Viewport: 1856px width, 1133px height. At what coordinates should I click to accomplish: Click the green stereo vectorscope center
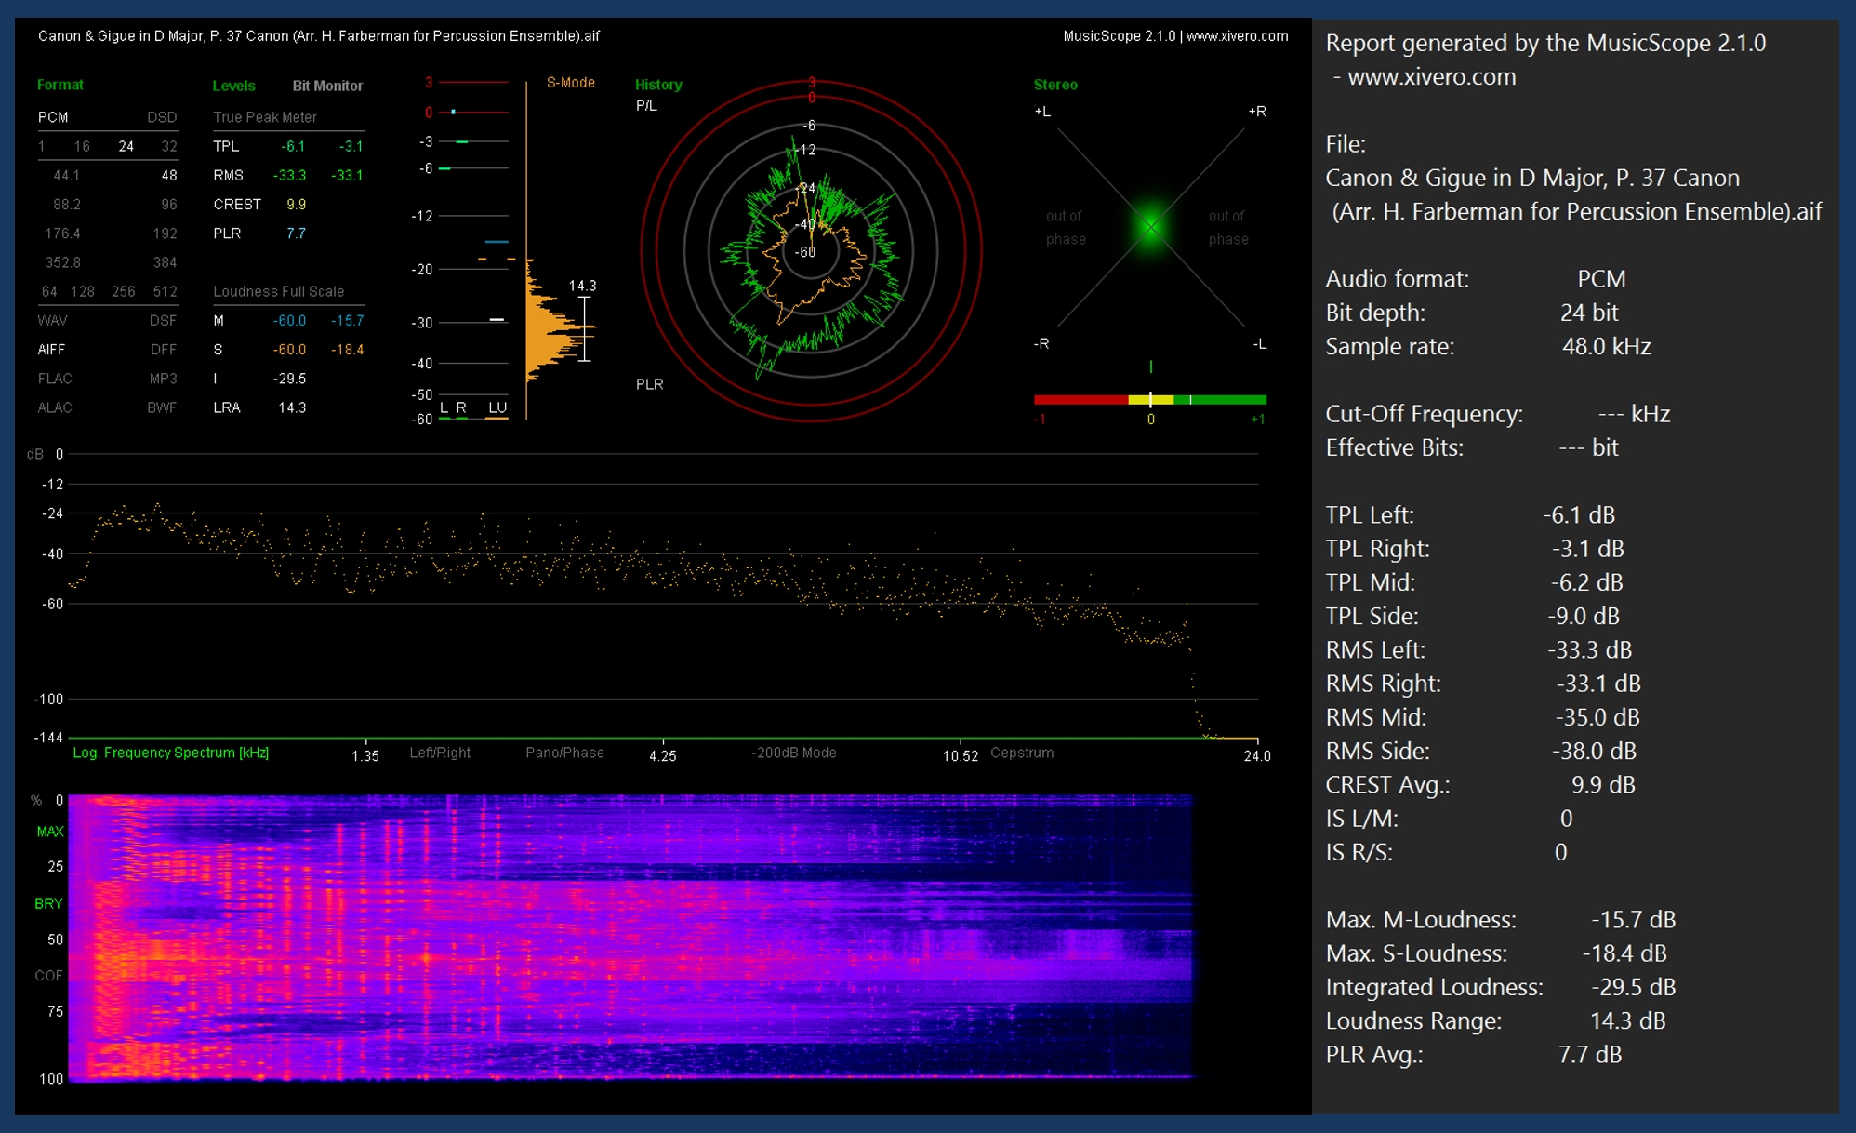coord(1151,226)
